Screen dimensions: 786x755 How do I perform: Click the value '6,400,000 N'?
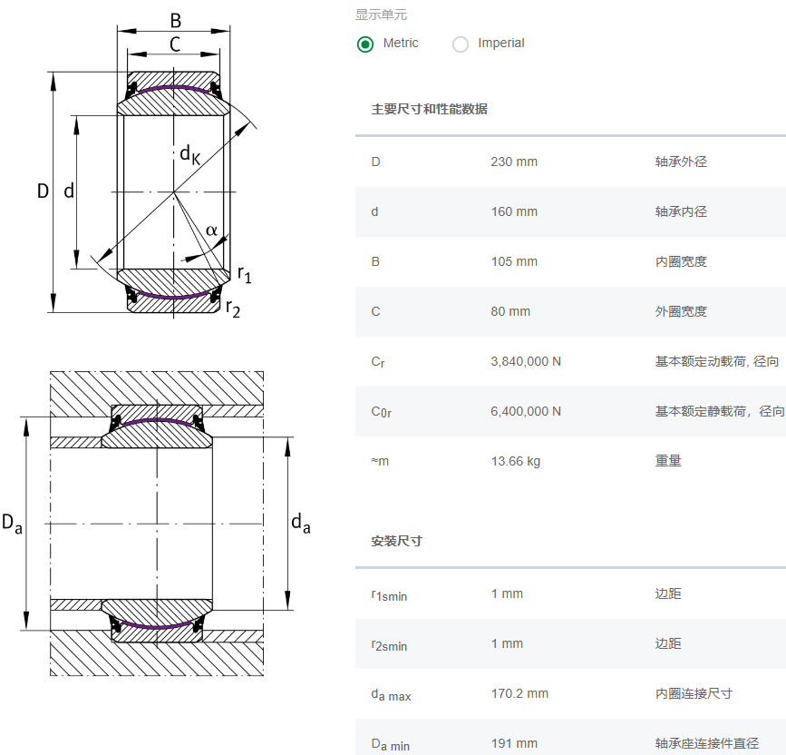526,411
